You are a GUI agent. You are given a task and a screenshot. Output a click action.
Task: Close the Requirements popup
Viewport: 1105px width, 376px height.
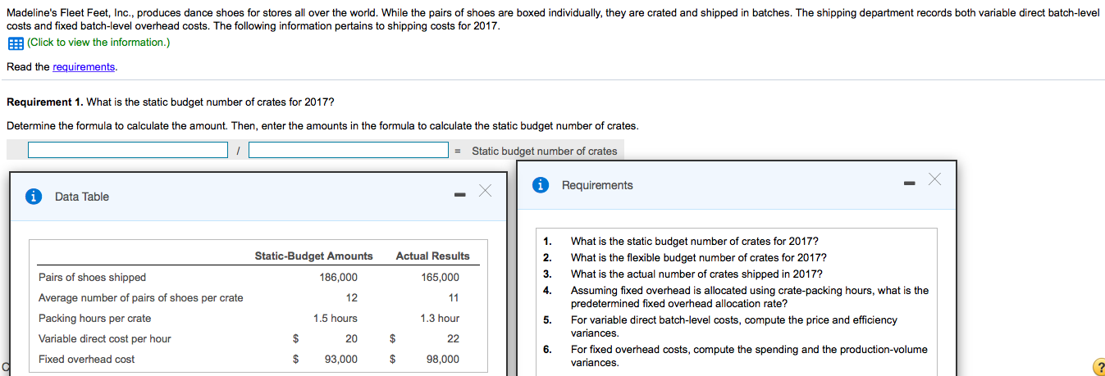coord(935,180)
